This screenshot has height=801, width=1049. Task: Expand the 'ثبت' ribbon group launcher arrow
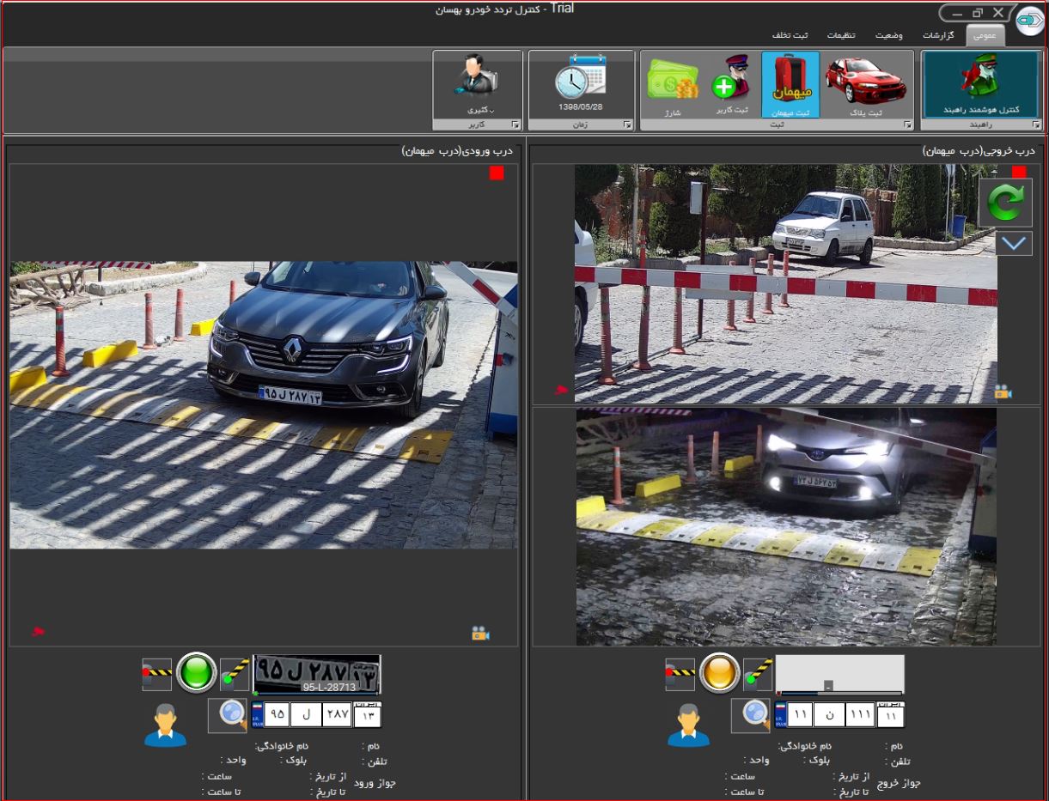tap(907, 125)
